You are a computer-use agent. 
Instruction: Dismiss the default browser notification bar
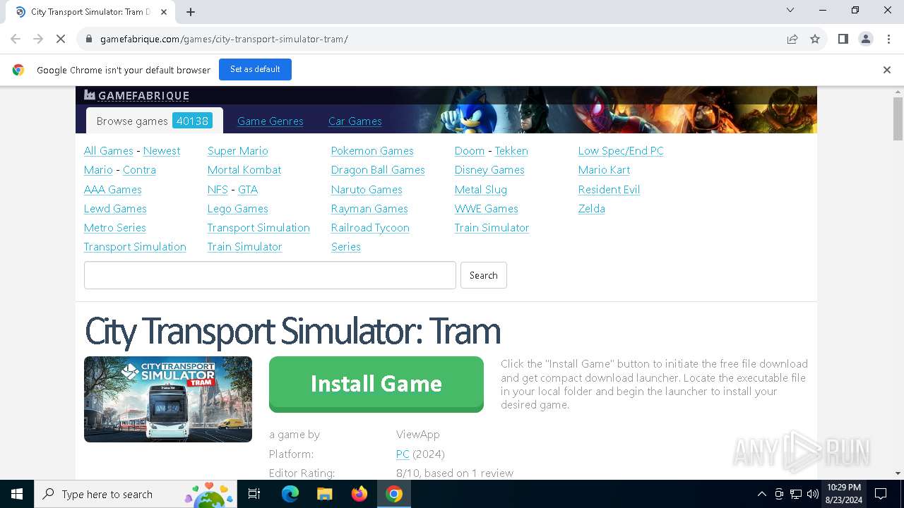tap(887, 70)
